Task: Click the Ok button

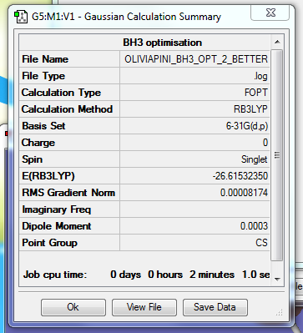Action: click(73, 307)
